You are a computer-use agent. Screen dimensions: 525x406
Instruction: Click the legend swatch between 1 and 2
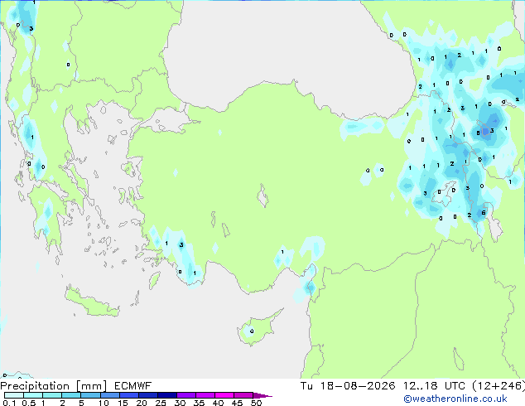(52, 395)
